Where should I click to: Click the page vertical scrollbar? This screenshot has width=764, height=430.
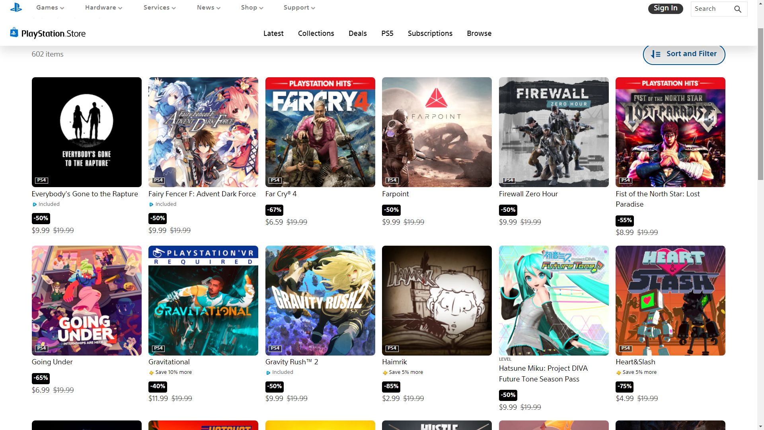(x=760, y=104)
